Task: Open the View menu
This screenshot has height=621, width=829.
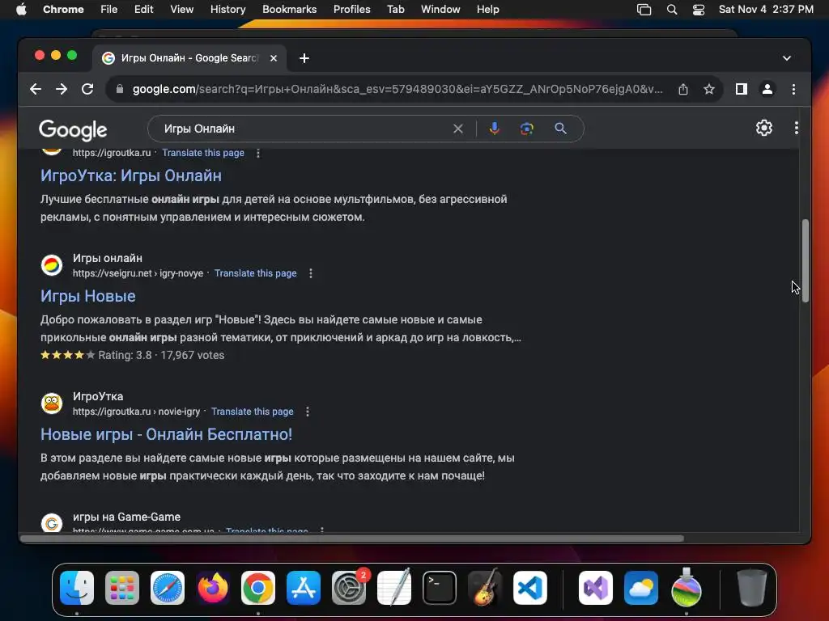Action: click(181, 10)
